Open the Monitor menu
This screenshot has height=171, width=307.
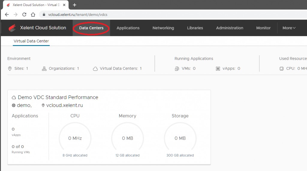coord(263,28)
